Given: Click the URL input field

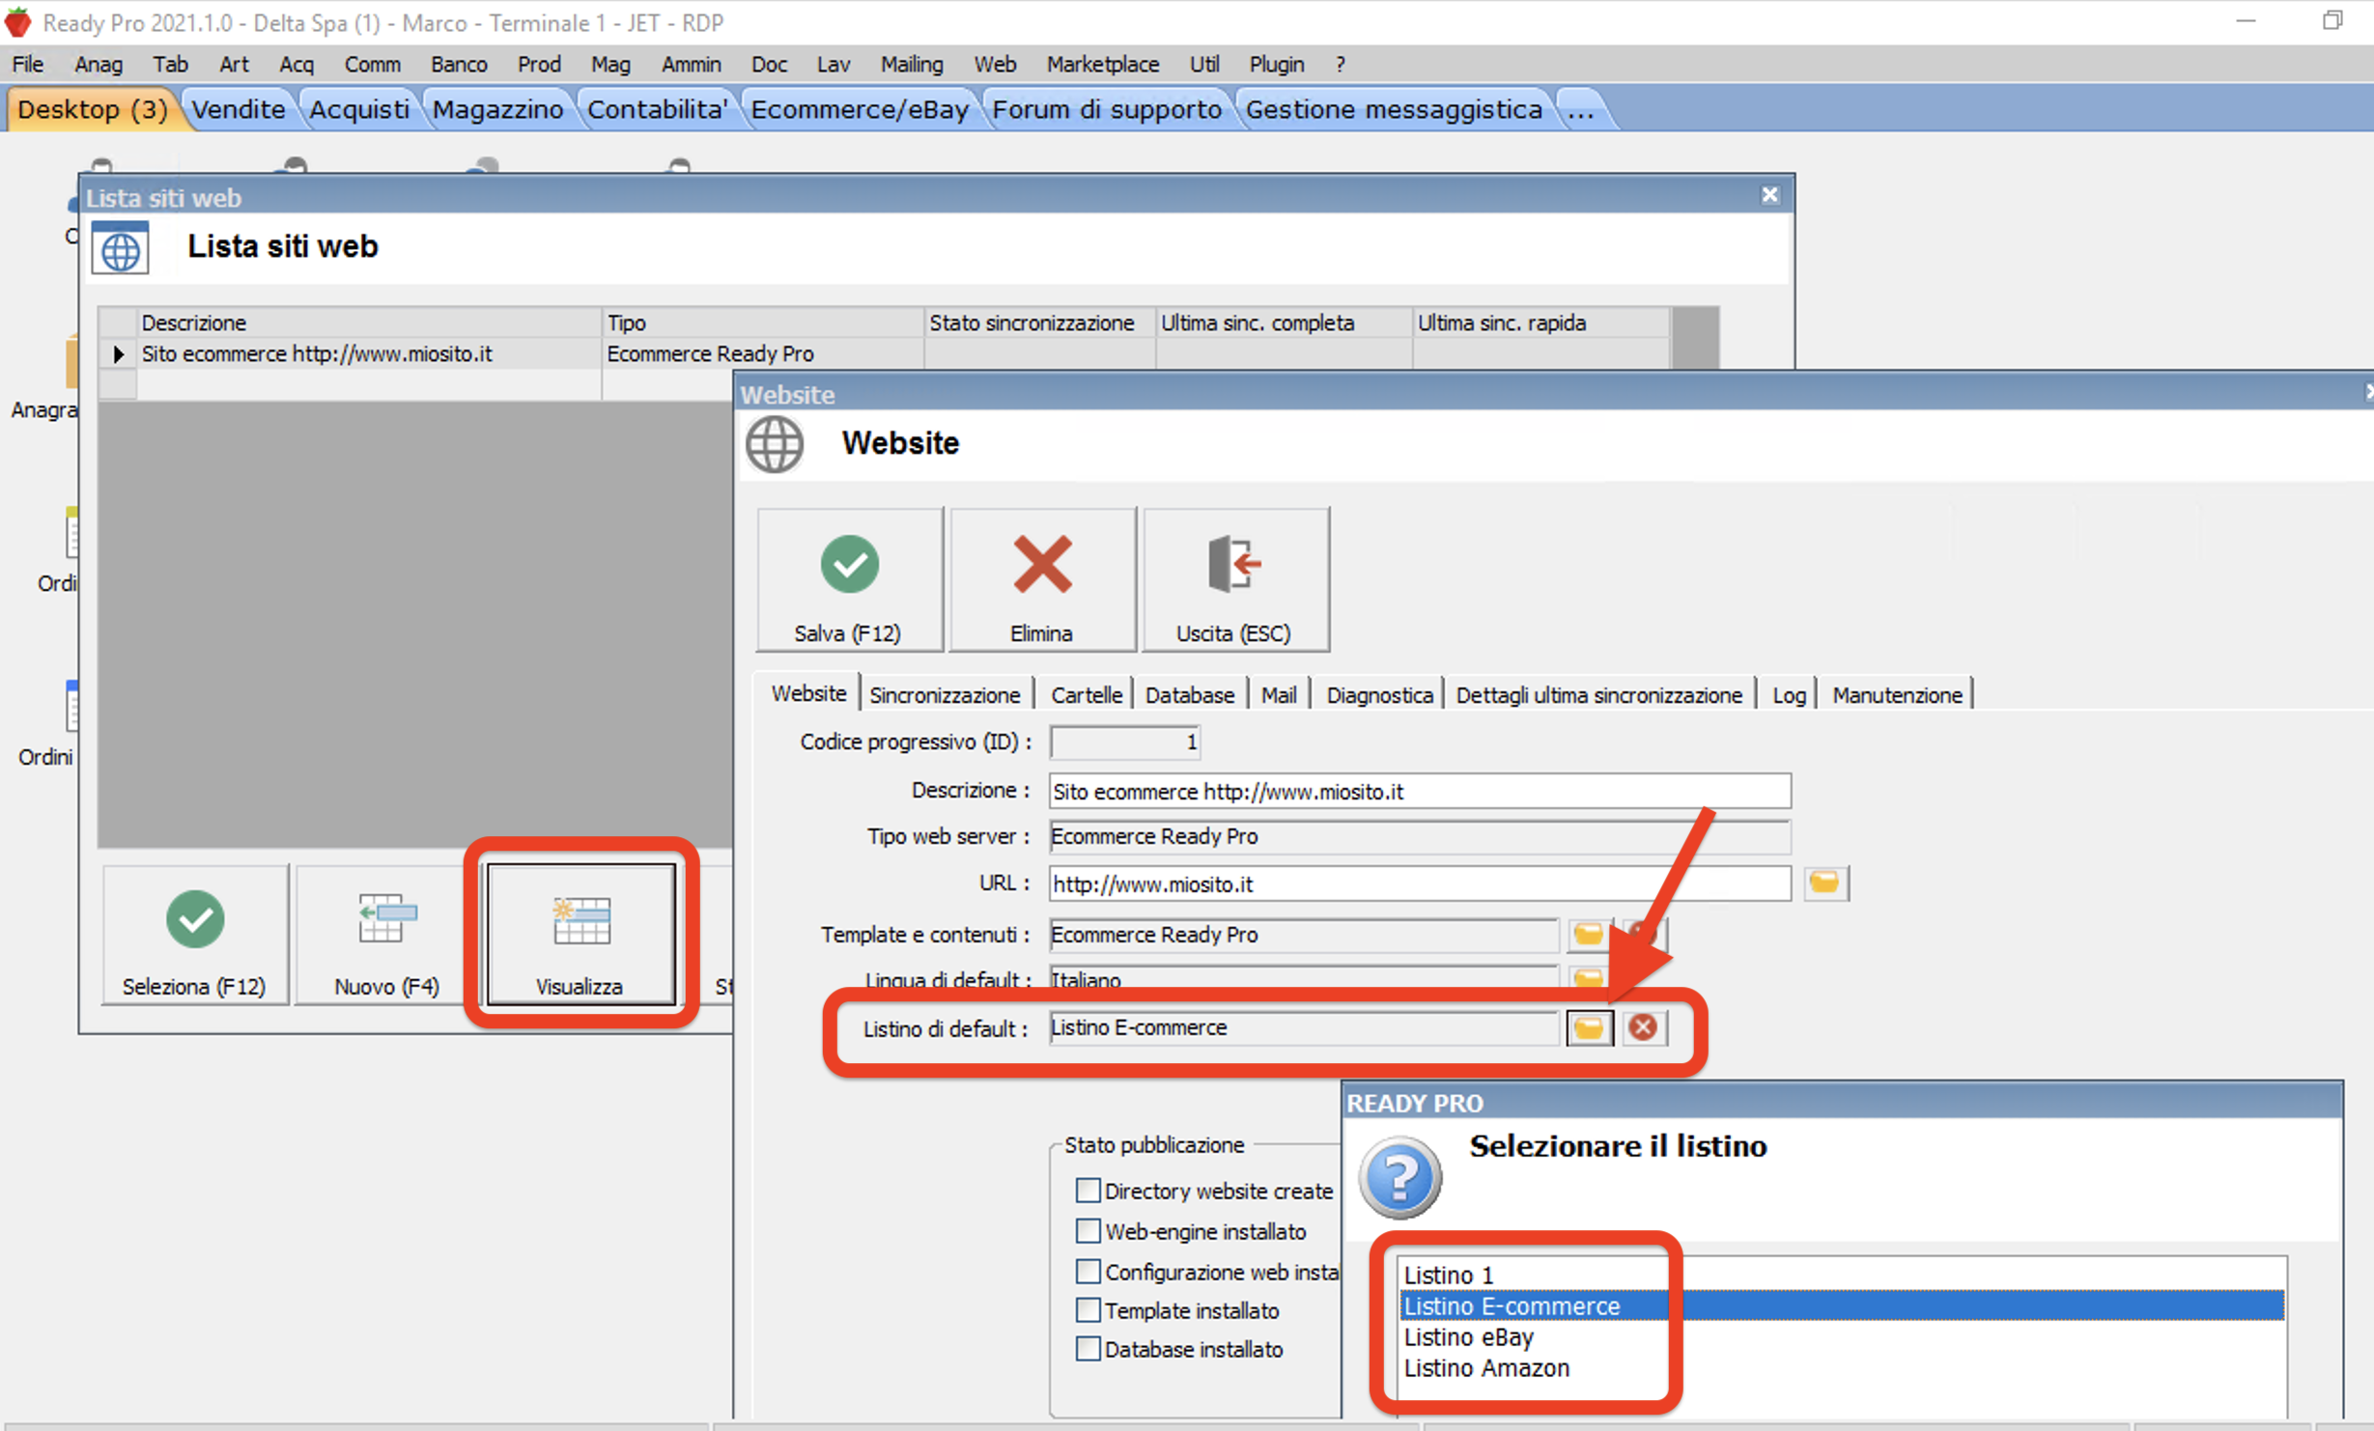Looking at the screenshot, I should pyautogui.click(x=1420, y=884).
